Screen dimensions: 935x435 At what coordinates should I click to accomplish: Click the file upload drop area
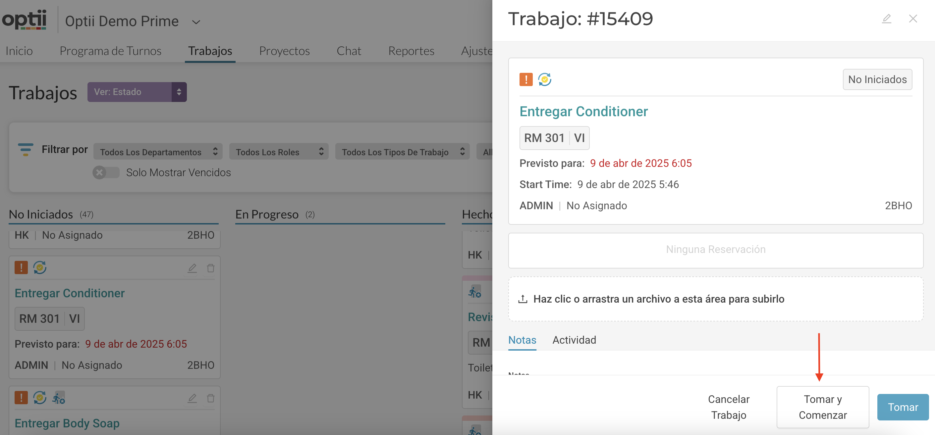(x=715, y=299)
